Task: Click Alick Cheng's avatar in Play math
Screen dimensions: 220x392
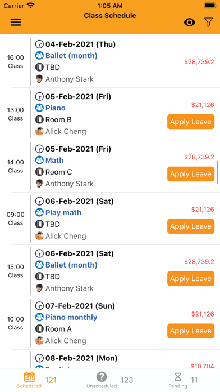Action: pos(39,236)
